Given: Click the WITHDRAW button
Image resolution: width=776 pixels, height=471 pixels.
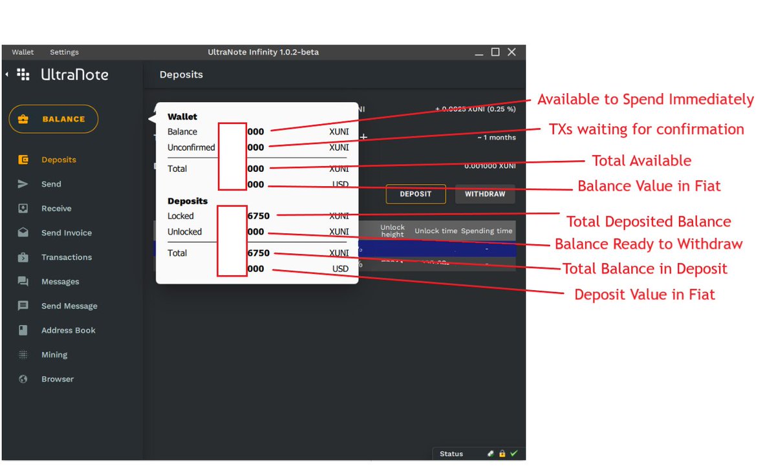Looking at the screenshot, I should click(x=485, y=194).
